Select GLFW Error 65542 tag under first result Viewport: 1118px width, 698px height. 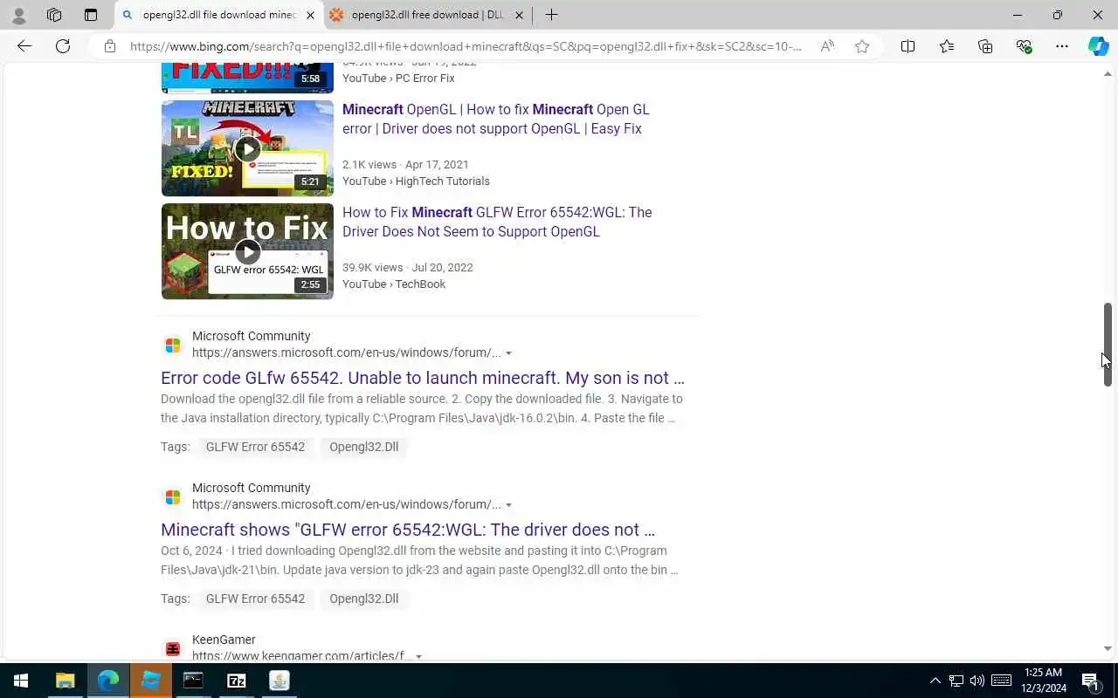click(255, 447)
